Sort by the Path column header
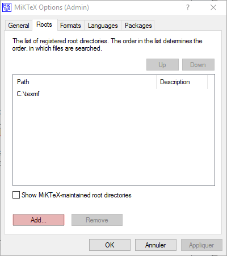Image resolution: width=227 pixels, height=256 pixels. coord(85,82)
